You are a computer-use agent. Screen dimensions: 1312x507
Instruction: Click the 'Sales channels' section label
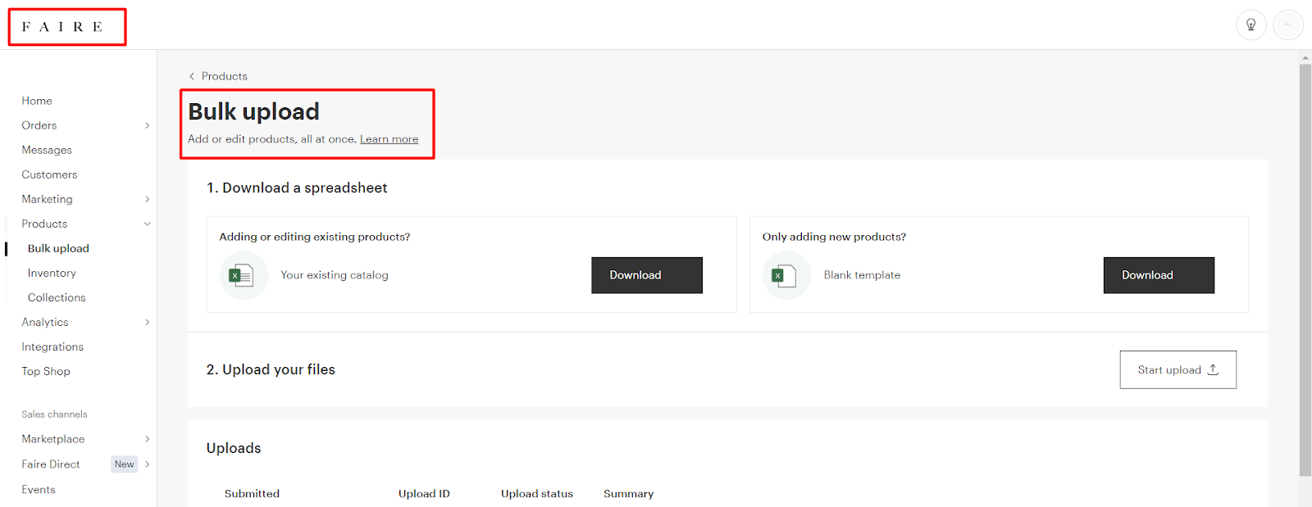[x=54, y=414]
